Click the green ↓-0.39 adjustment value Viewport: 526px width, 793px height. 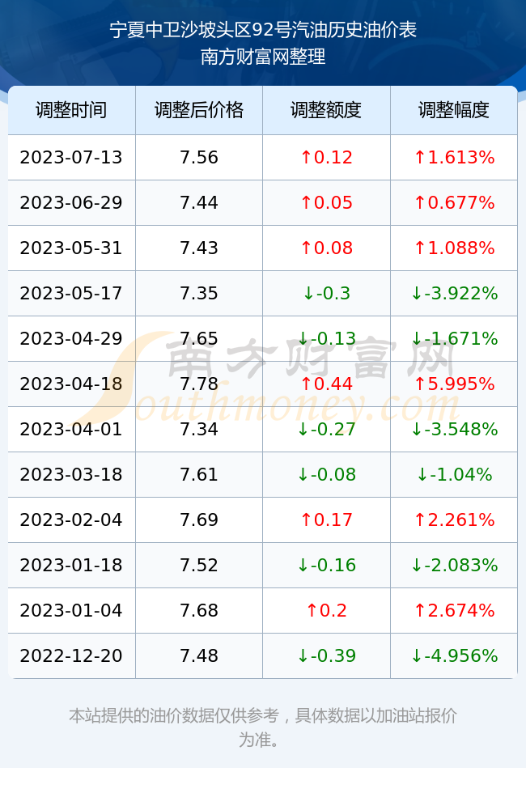[326, 655]
